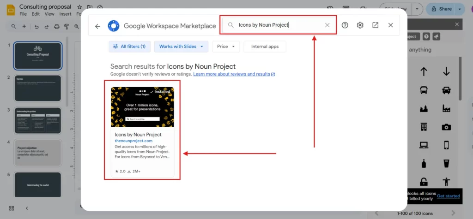Image resolution: width=473 pixels, height=219 pixels.
Task: Pick the laptop icon in icon grid
Action: click(x=423, y=145)
